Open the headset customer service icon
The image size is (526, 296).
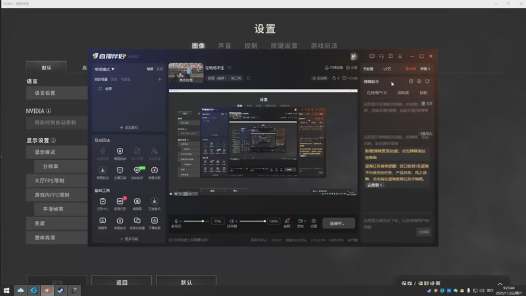tap(381, 56)
